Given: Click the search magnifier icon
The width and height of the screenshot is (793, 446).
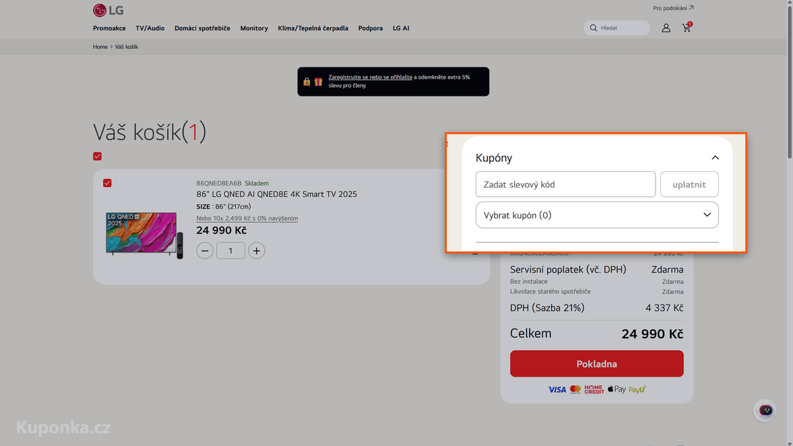Looking at the screenshot, I should click(x=593, y=28).
